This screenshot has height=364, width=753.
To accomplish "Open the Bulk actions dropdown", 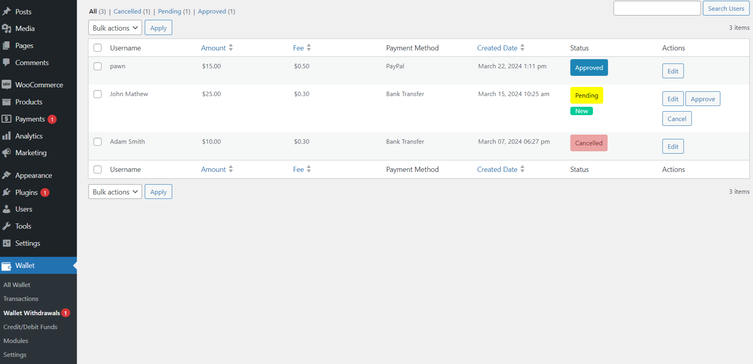I will point(115,27).
